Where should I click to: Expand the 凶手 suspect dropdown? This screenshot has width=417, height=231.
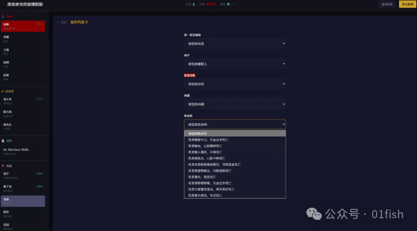pyautogui.click(x=235, y=64)
